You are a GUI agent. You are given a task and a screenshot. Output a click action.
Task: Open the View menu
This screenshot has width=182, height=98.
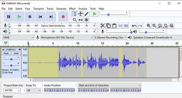point(28,9)
